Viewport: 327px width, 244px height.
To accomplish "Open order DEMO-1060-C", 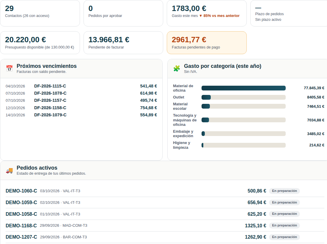I will (21, 191).
